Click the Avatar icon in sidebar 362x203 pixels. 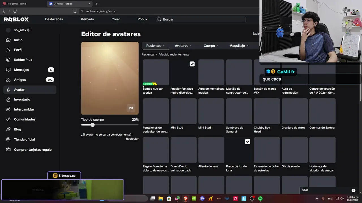[x=8, y=90]
